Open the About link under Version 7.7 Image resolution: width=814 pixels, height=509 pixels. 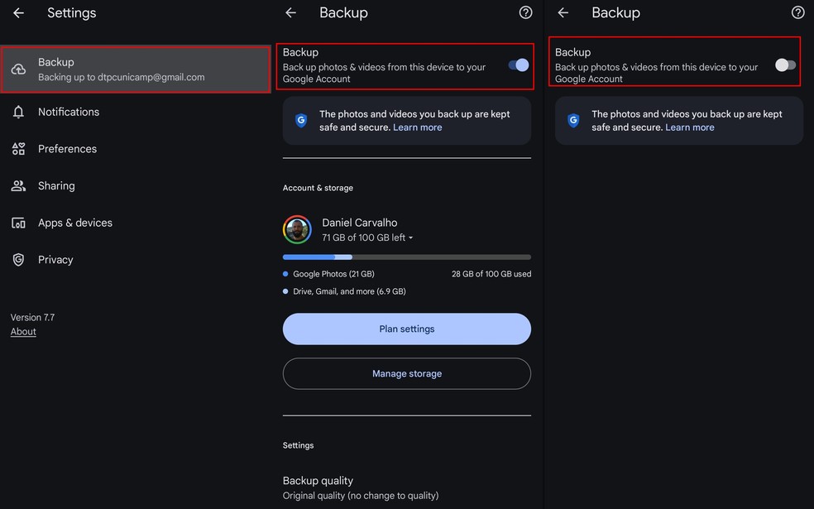(23, 332)
